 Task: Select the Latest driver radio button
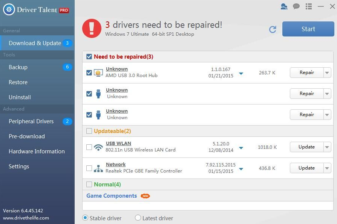click(x=138, y=218)
